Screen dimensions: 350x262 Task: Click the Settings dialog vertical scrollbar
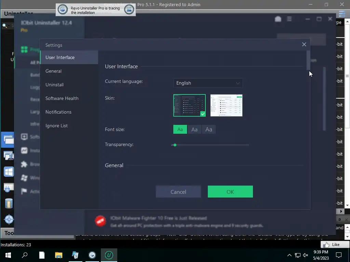coord(308,60)
